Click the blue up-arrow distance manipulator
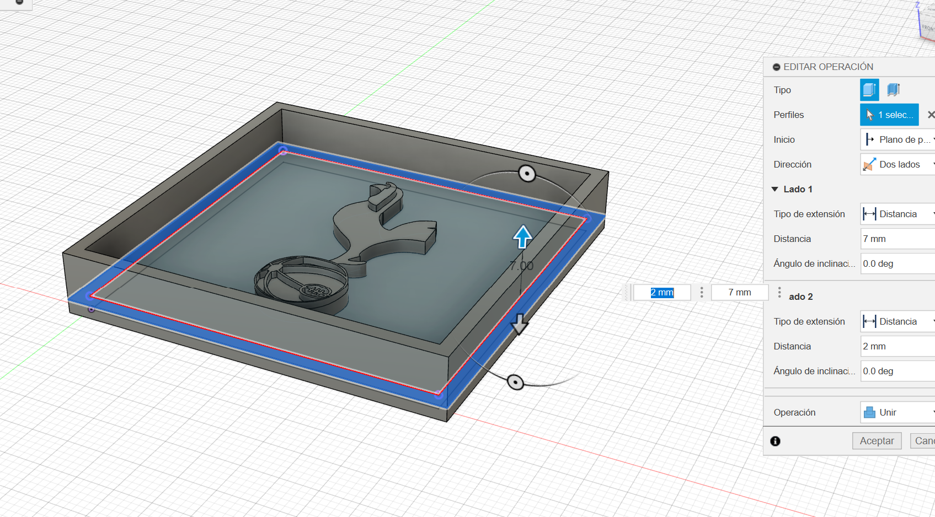Image resolution: width=935 pixels, height=517 pixels. pyautogui.click(x=522, y=237)
